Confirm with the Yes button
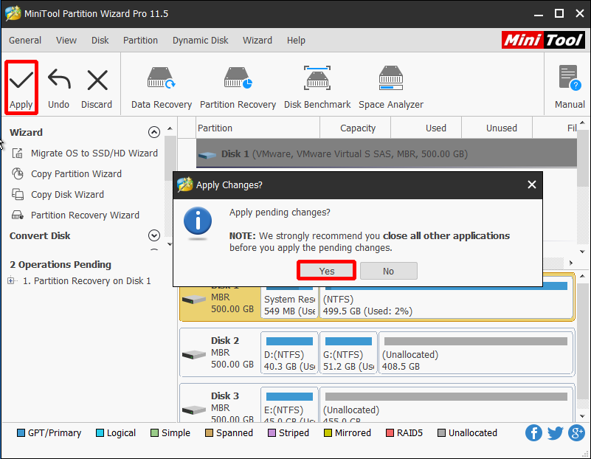This screenshot has width=591, height=459. 326,271
